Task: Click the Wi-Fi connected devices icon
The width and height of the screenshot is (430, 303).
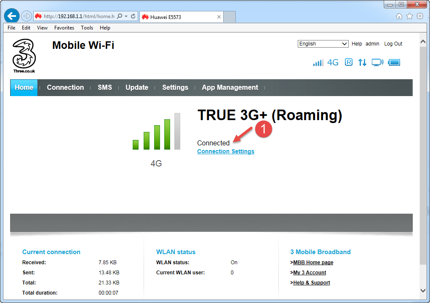Action: (378, 62)
